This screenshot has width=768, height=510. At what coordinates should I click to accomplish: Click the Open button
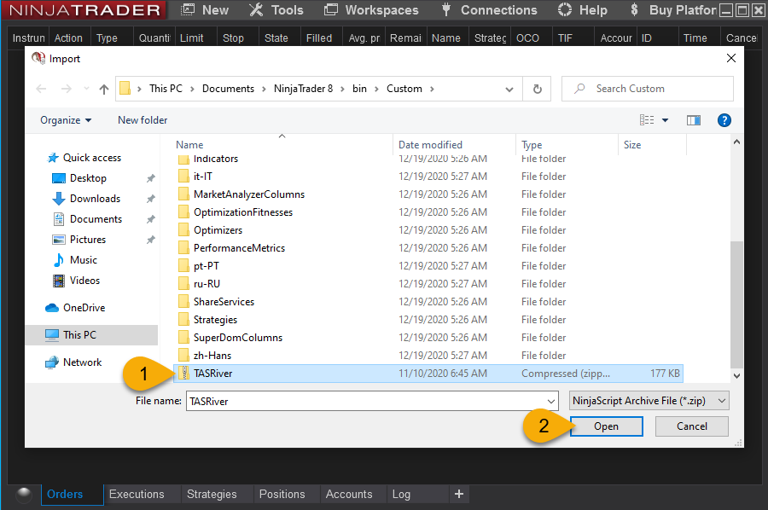coord(607,426)
